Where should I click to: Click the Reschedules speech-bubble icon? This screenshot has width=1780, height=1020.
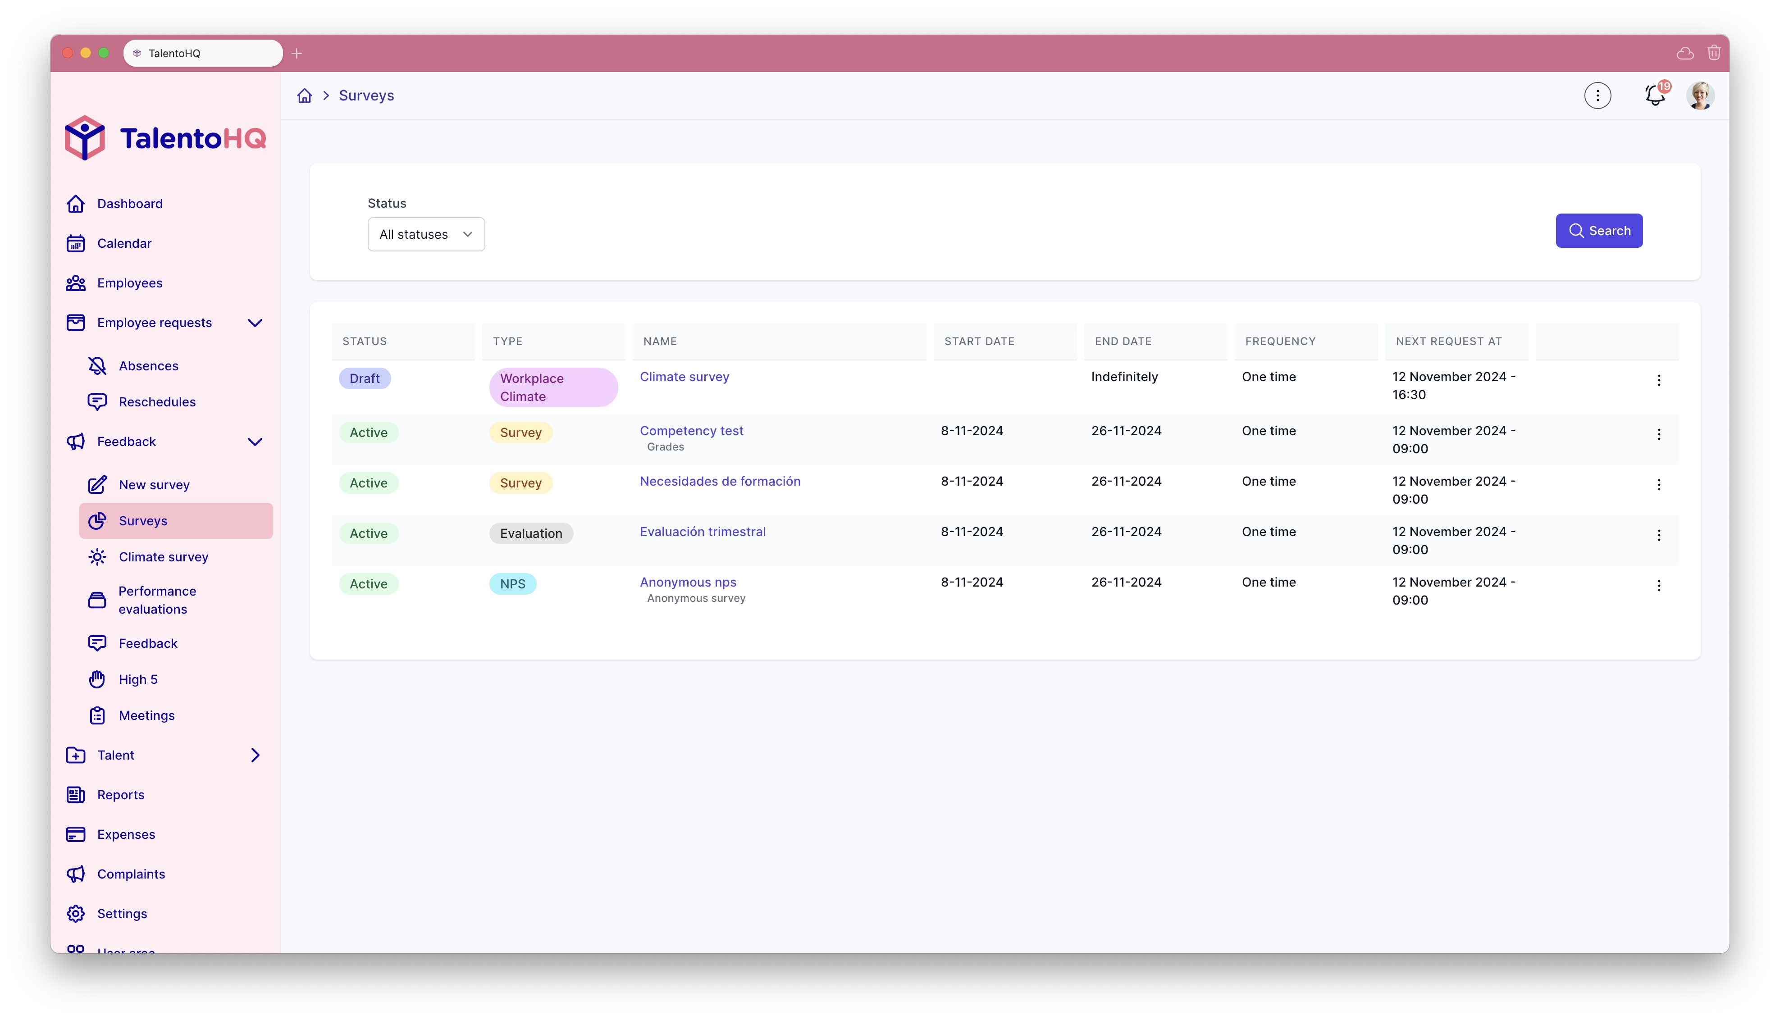point(97,402)
